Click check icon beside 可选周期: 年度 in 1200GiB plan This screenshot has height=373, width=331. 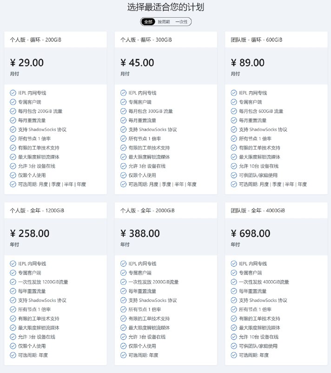point(13,355)
